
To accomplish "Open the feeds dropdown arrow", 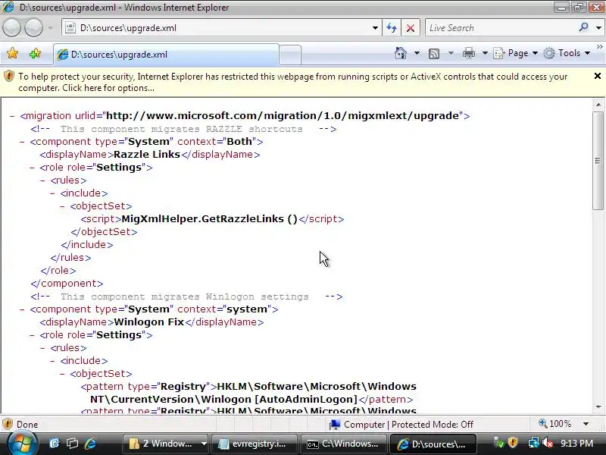I will click(x=451, y=53).
